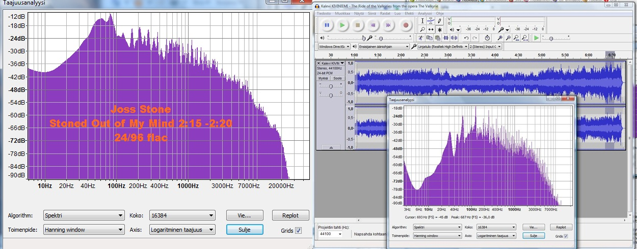Toggle Grids checkbox in left analysis window
This screenshot has width=637, height=249.
point(299,230)
